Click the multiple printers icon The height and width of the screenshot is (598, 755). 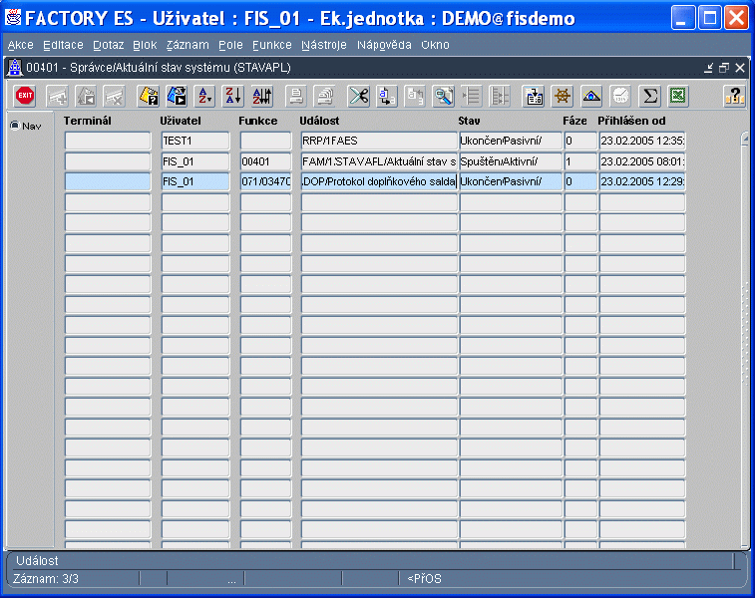[325, 97]
